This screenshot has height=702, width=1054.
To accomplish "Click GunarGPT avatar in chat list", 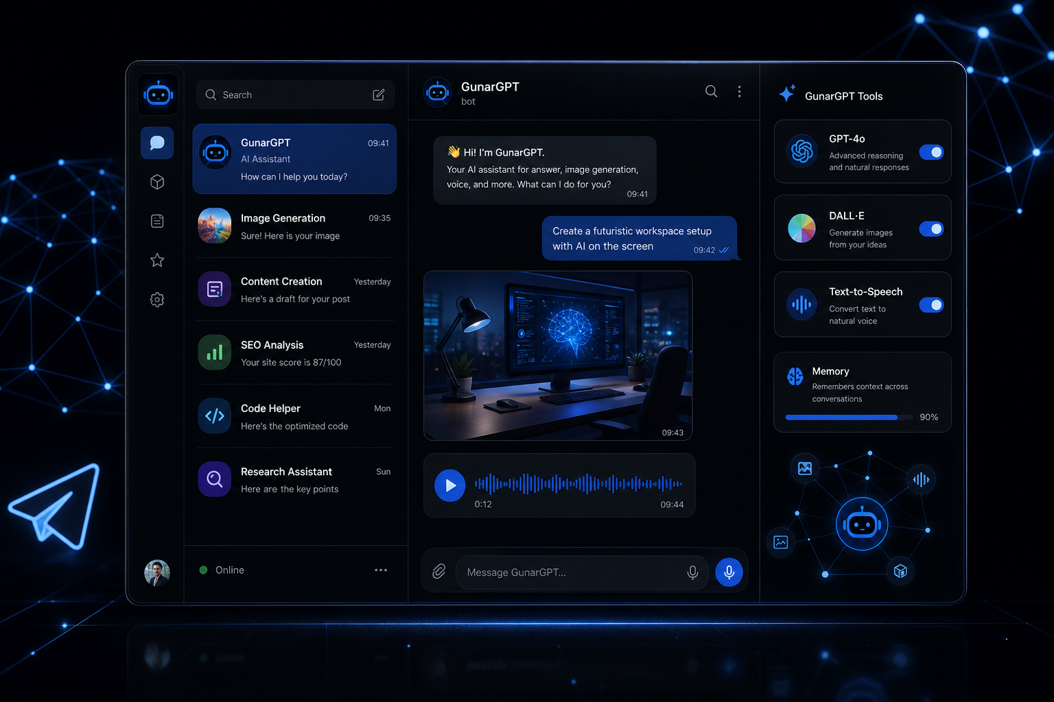I will coord(215,152).
